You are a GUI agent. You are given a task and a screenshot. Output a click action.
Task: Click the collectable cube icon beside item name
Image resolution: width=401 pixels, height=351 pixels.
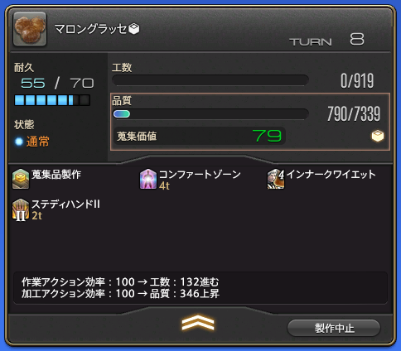(134, 29)
